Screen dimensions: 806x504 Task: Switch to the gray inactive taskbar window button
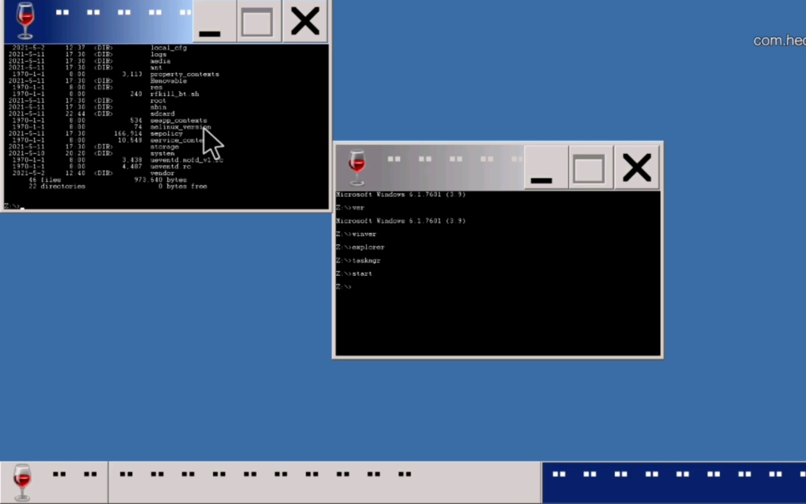point(325,483)
